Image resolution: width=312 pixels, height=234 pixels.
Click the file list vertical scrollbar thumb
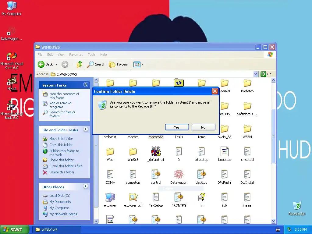273,136
